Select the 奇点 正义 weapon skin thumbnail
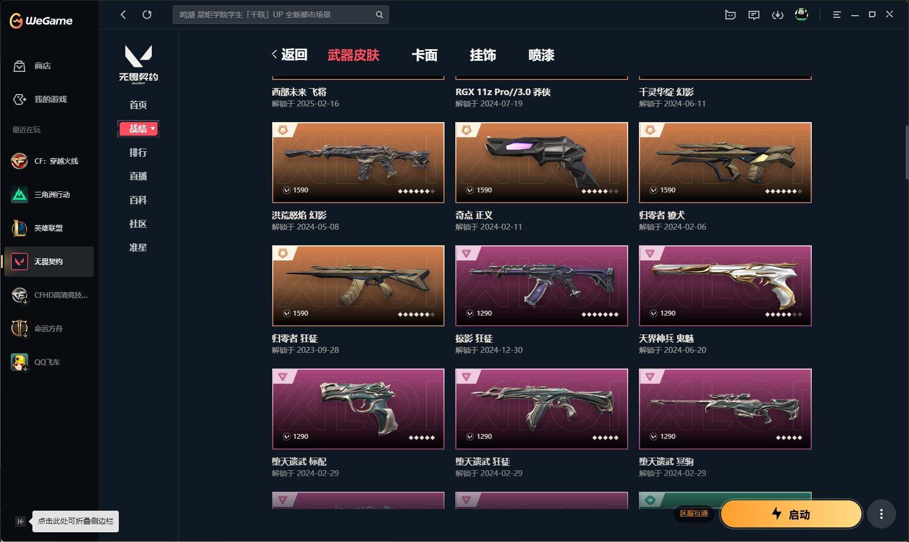Image resolution: width=909 pixels, height=542 pixels. pyautogui.click(x=541, y=163)
